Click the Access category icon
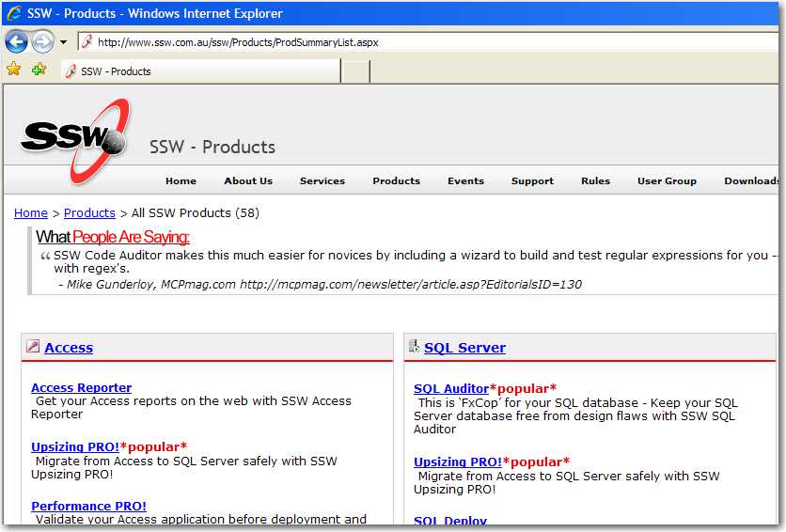This screenshot has height=532, width=786. tap(33, 347)
